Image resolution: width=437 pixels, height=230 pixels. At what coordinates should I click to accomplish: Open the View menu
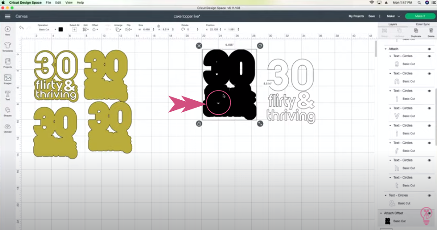(x=69, y=2)
